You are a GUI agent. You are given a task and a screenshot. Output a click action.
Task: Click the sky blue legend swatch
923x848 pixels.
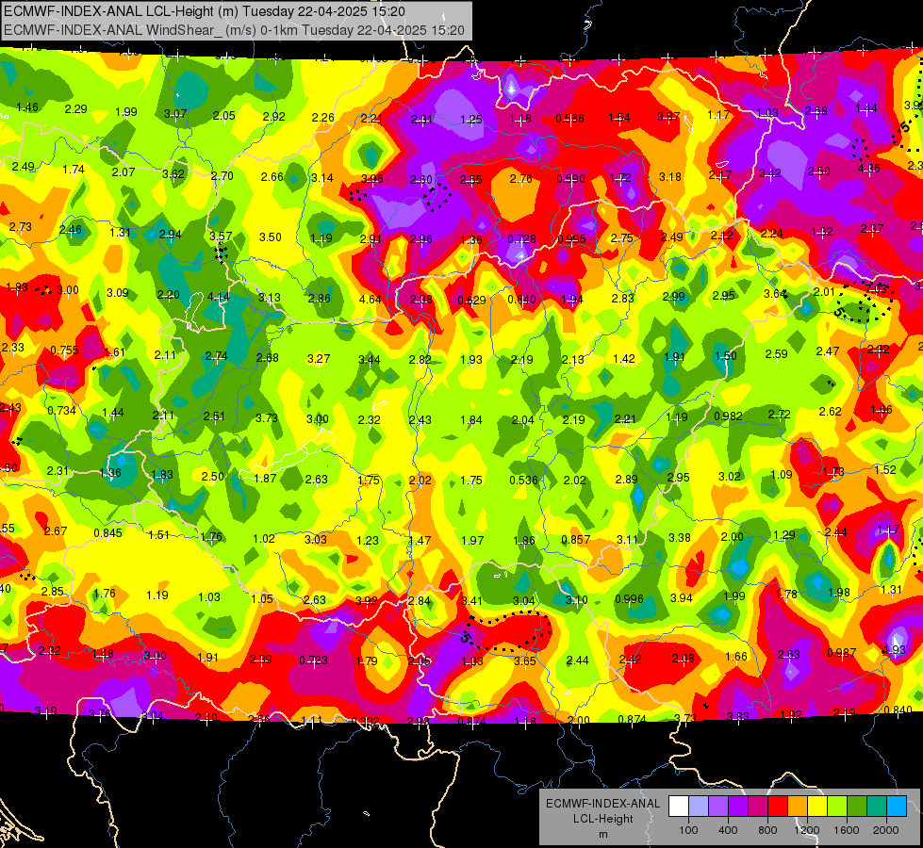tap(897, 807)
